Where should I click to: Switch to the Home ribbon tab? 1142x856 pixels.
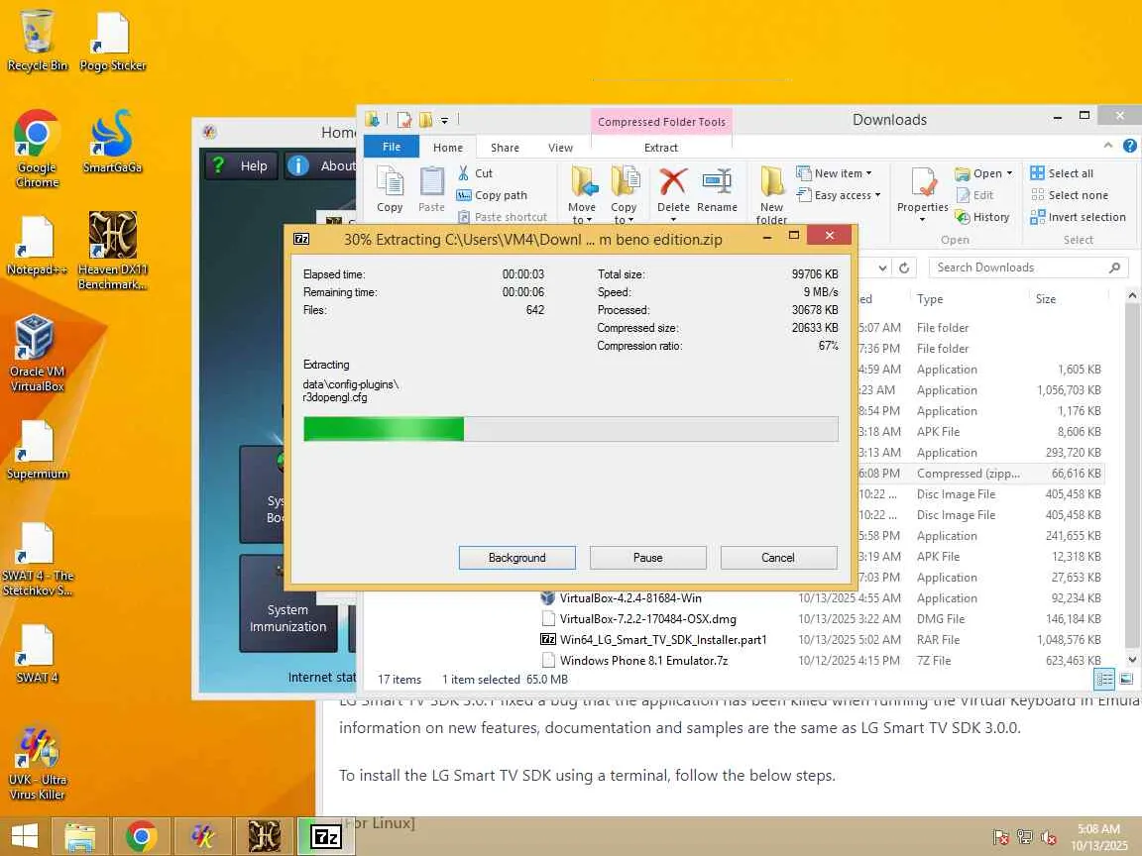tap(448, 148)
